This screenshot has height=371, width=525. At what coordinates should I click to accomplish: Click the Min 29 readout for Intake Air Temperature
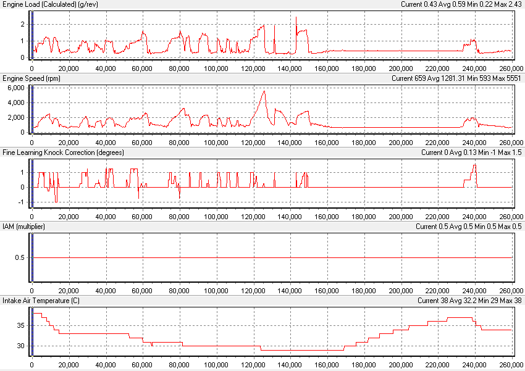[x=494, y=301]
